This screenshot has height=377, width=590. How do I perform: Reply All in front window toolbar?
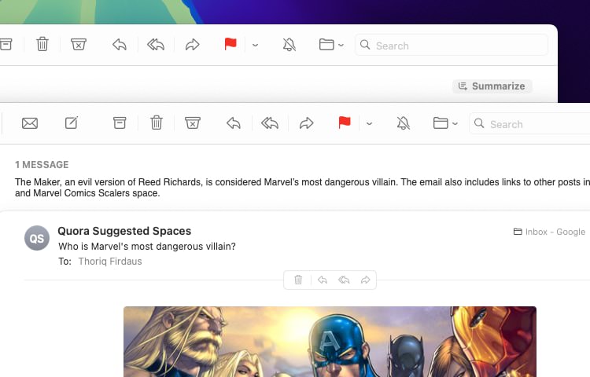270,123
